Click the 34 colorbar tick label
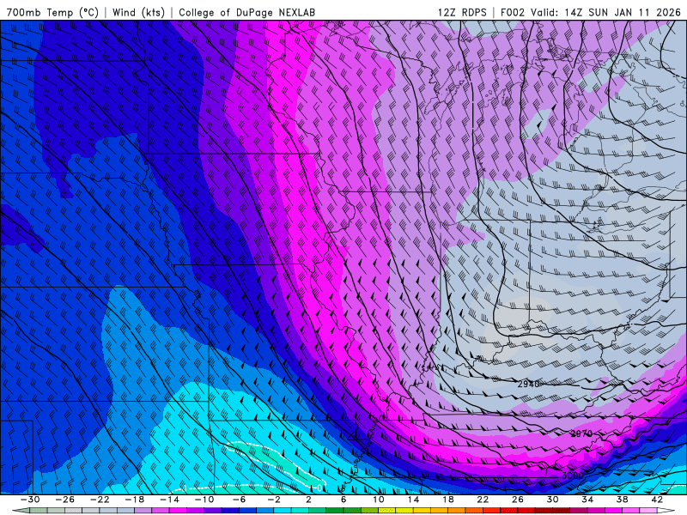Screen dimensions: 687x515 coord(587,500)
